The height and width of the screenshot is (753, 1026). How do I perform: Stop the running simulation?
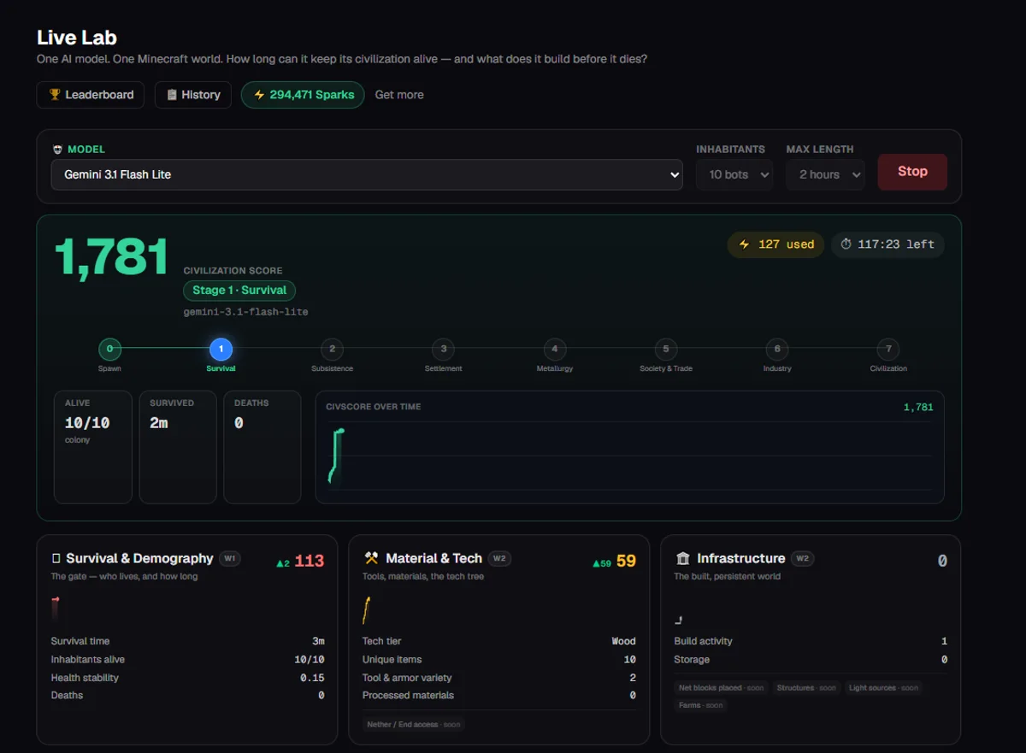[912, 172]
